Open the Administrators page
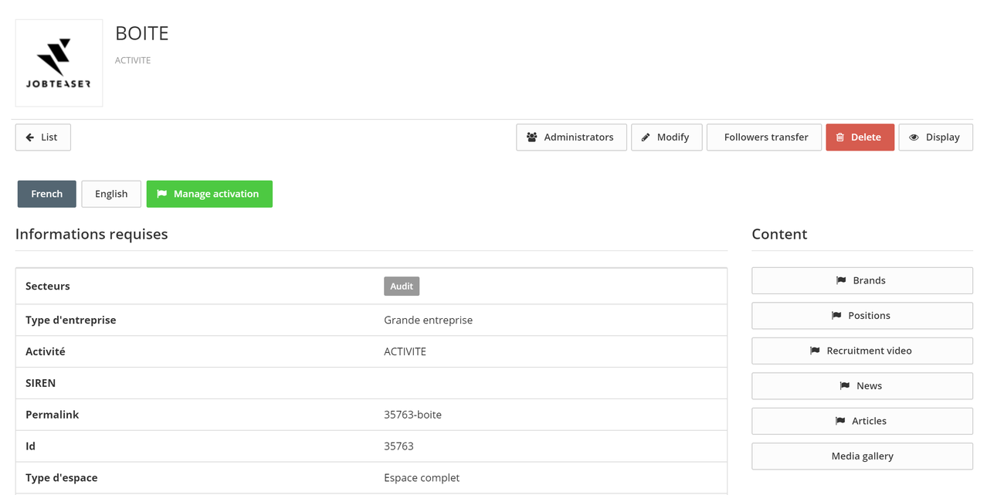The height and width of the screenshot is (495, 1004). pos(572,137)
